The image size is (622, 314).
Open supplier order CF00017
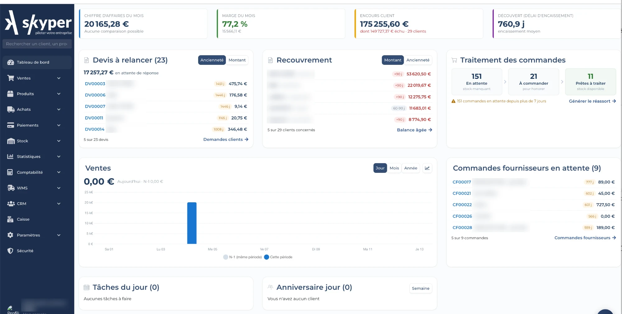tap(462, 182)
